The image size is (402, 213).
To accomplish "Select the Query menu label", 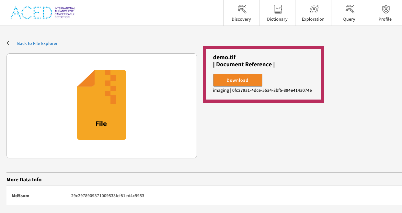I will pyautogui.click(x=349, y=19).
